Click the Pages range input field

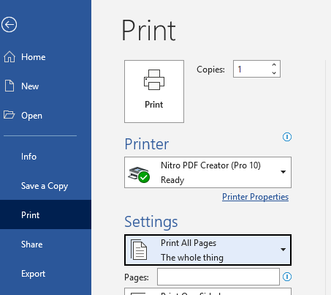pyautogui.click(x=218, y=277)
